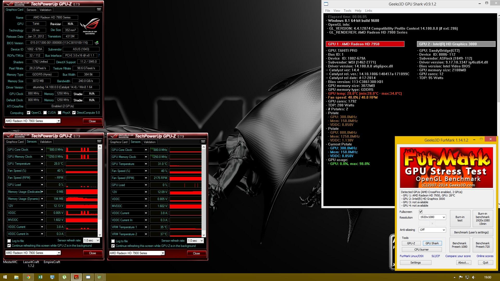Open Tools menu in GPU Shark

coord(347,11)
